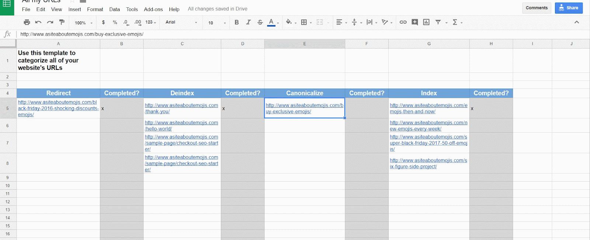Click the Insert link icon
Image resolution: width=590 pixels, height=240 pixels.
point(403,22)
